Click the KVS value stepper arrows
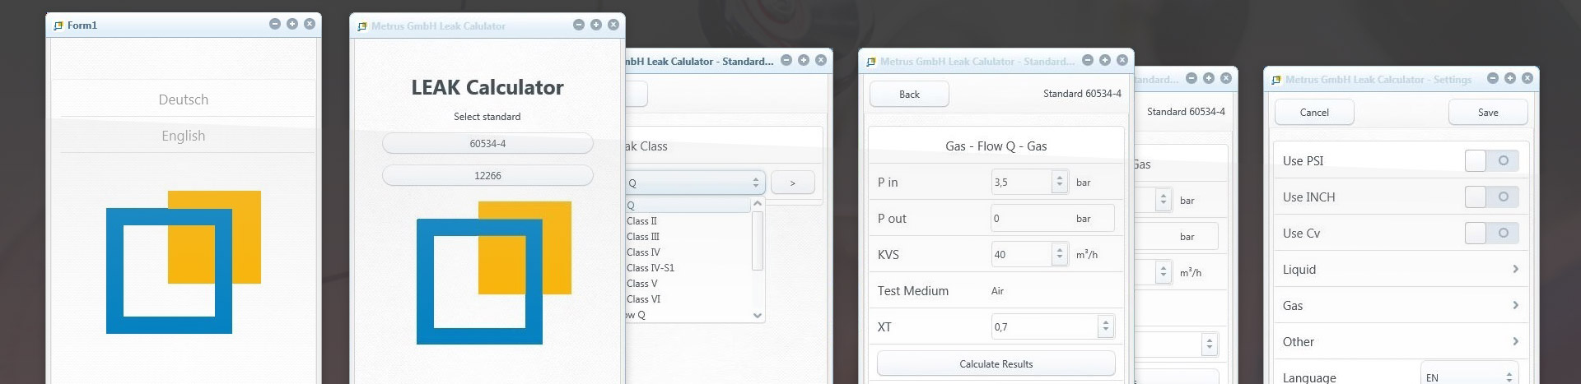 coord(1060,255)
